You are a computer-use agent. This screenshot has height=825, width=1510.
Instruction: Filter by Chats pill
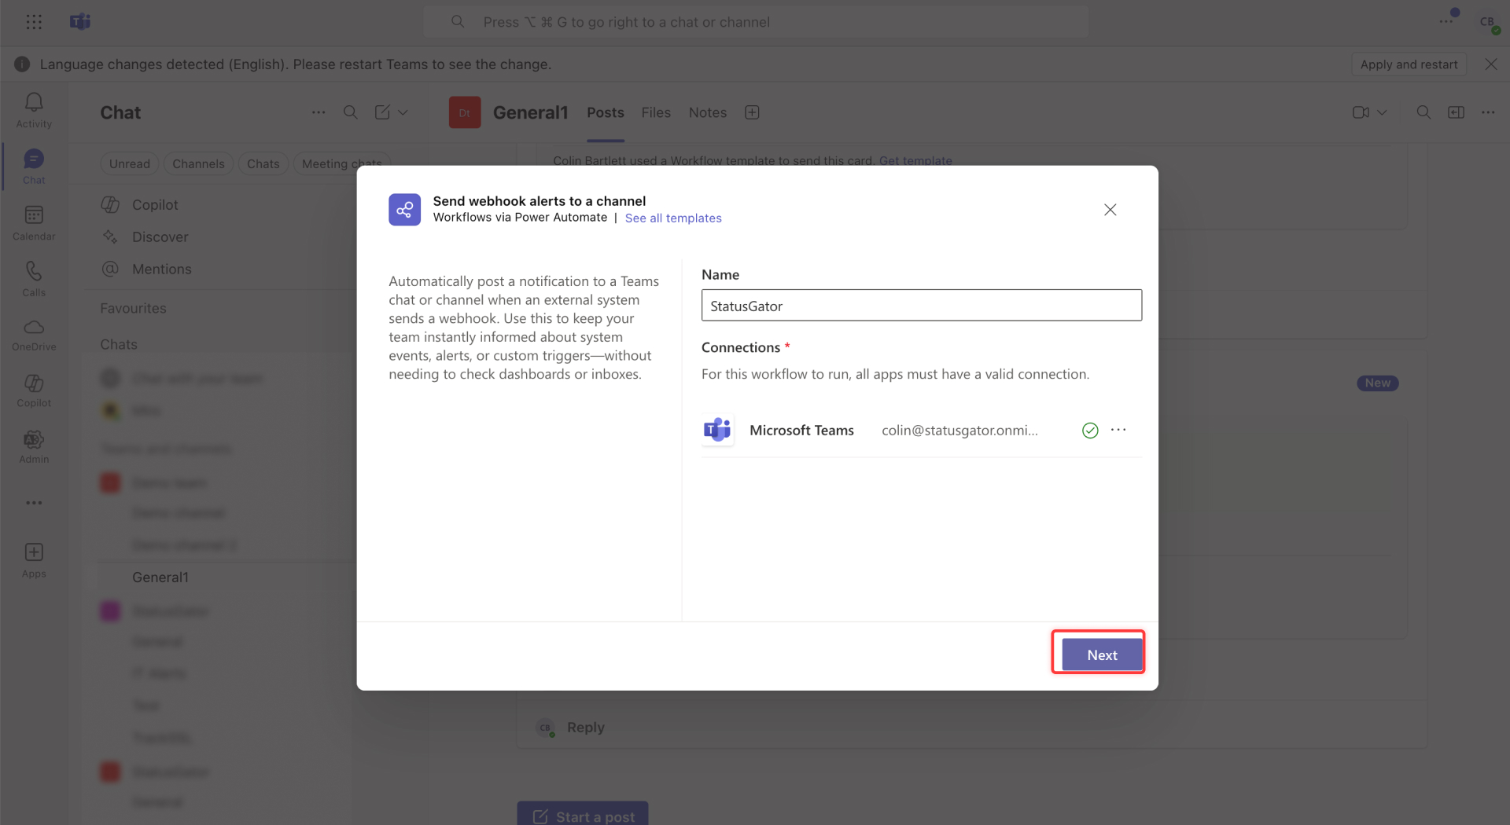pyautogui.click(x=263, y=163)
